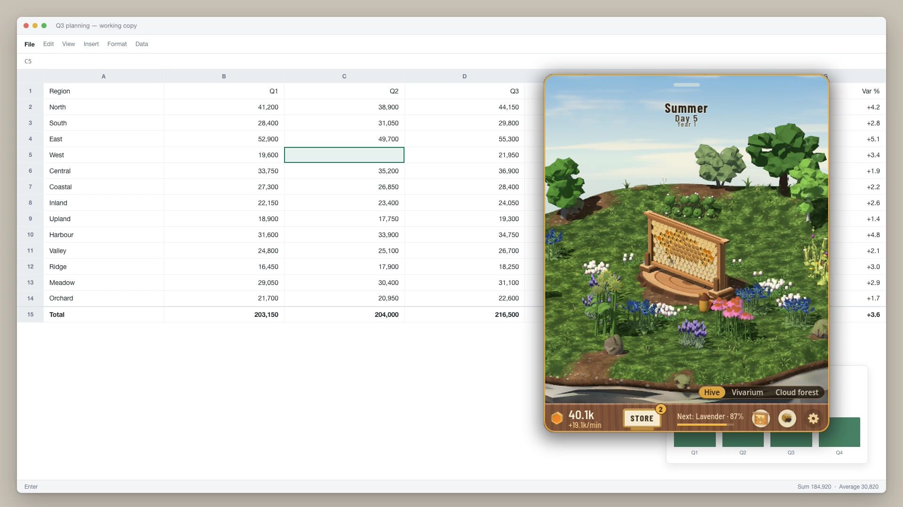The width and height of the screenshot is (903, 507).
Task: Switch to the Cloud forest tab
Action: point(797,392)
